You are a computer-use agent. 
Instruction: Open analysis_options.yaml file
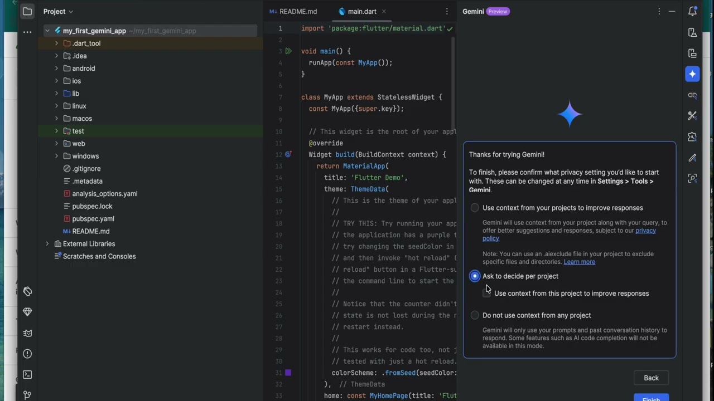click(105, 194)
